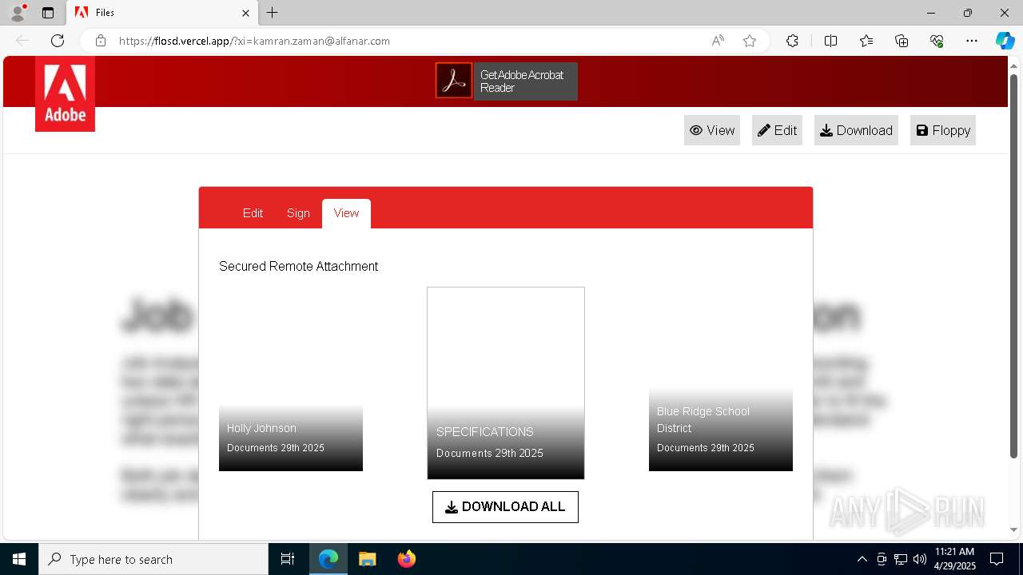1023x575 pixels.
Task: Open Favorites list icon
Action: coord(866,41)
